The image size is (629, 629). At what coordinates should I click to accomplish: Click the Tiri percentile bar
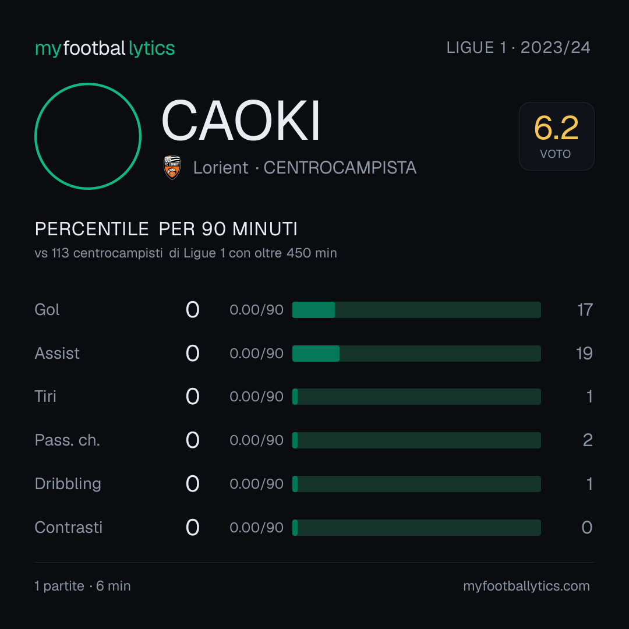tap(416, 397)
